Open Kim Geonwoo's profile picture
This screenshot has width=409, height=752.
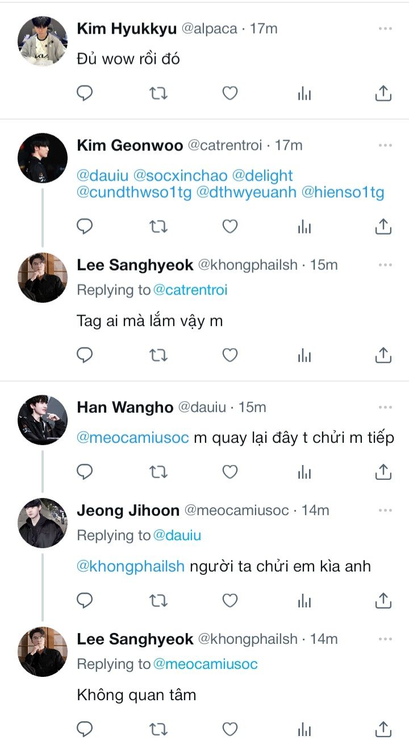click(x=43, y=158)
